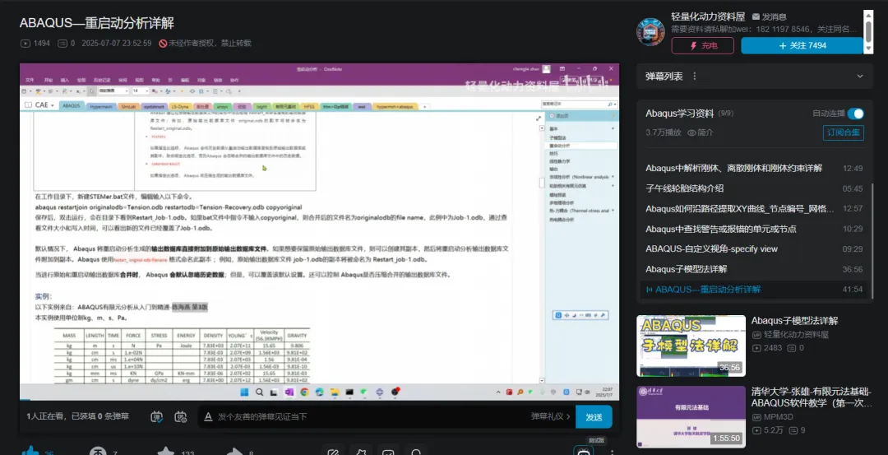Click Windows Start button in taskbar
This screenshot has width=888, height=455.
(245, 392)
